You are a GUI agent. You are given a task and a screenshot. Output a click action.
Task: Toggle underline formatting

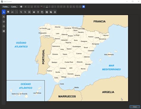point(32,7)
